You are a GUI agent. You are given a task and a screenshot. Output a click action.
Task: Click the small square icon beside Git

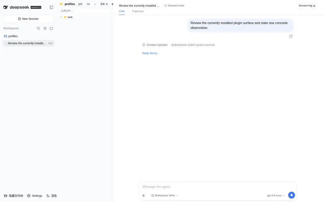pos(95,4)
